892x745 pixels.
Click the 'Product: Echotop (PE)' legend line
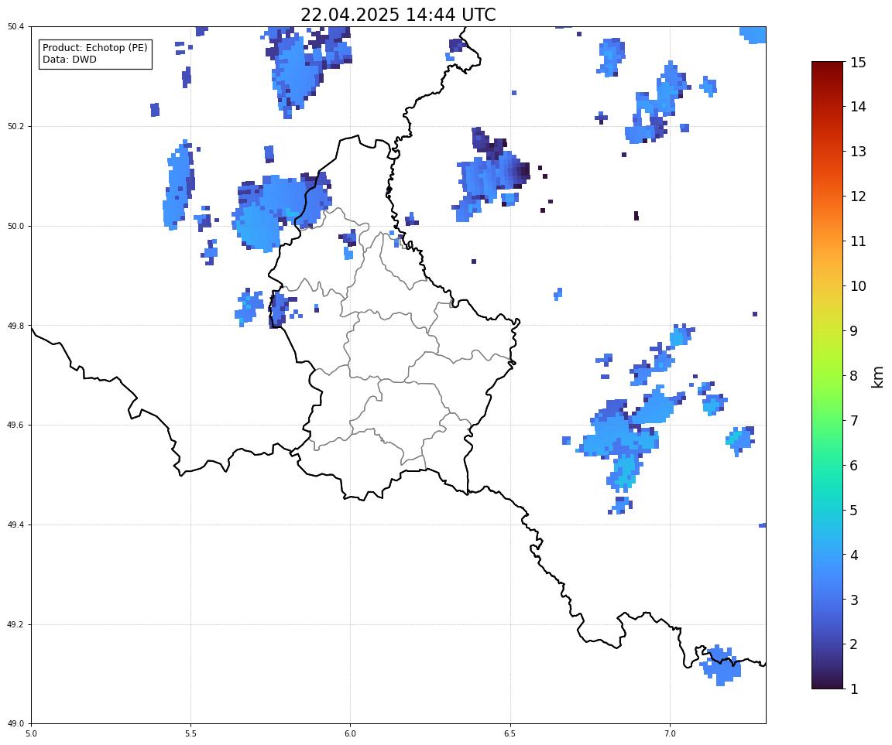point(95,48)
